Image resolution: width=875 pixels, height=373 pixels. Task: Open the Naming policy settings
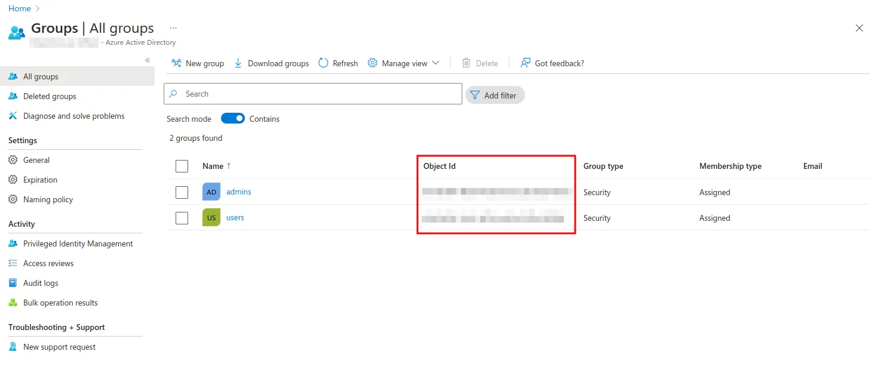48,199
